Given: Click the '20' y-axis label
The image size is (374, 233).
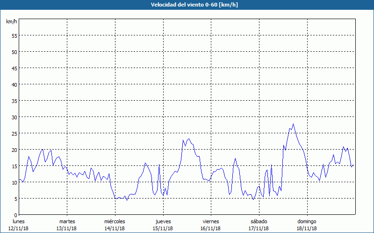Looking at the screenshot, I should [x=14, y=150].
